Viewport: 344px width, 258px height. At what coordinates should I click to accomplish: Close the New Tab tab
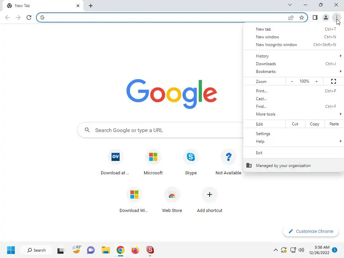(x=78, y=6)
